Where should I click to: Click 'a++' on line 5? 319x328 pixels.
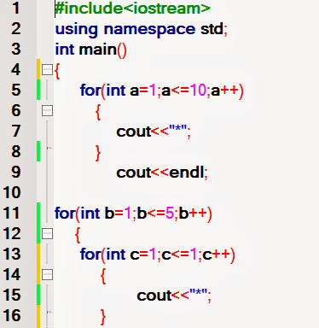click(x=224, y=91)
